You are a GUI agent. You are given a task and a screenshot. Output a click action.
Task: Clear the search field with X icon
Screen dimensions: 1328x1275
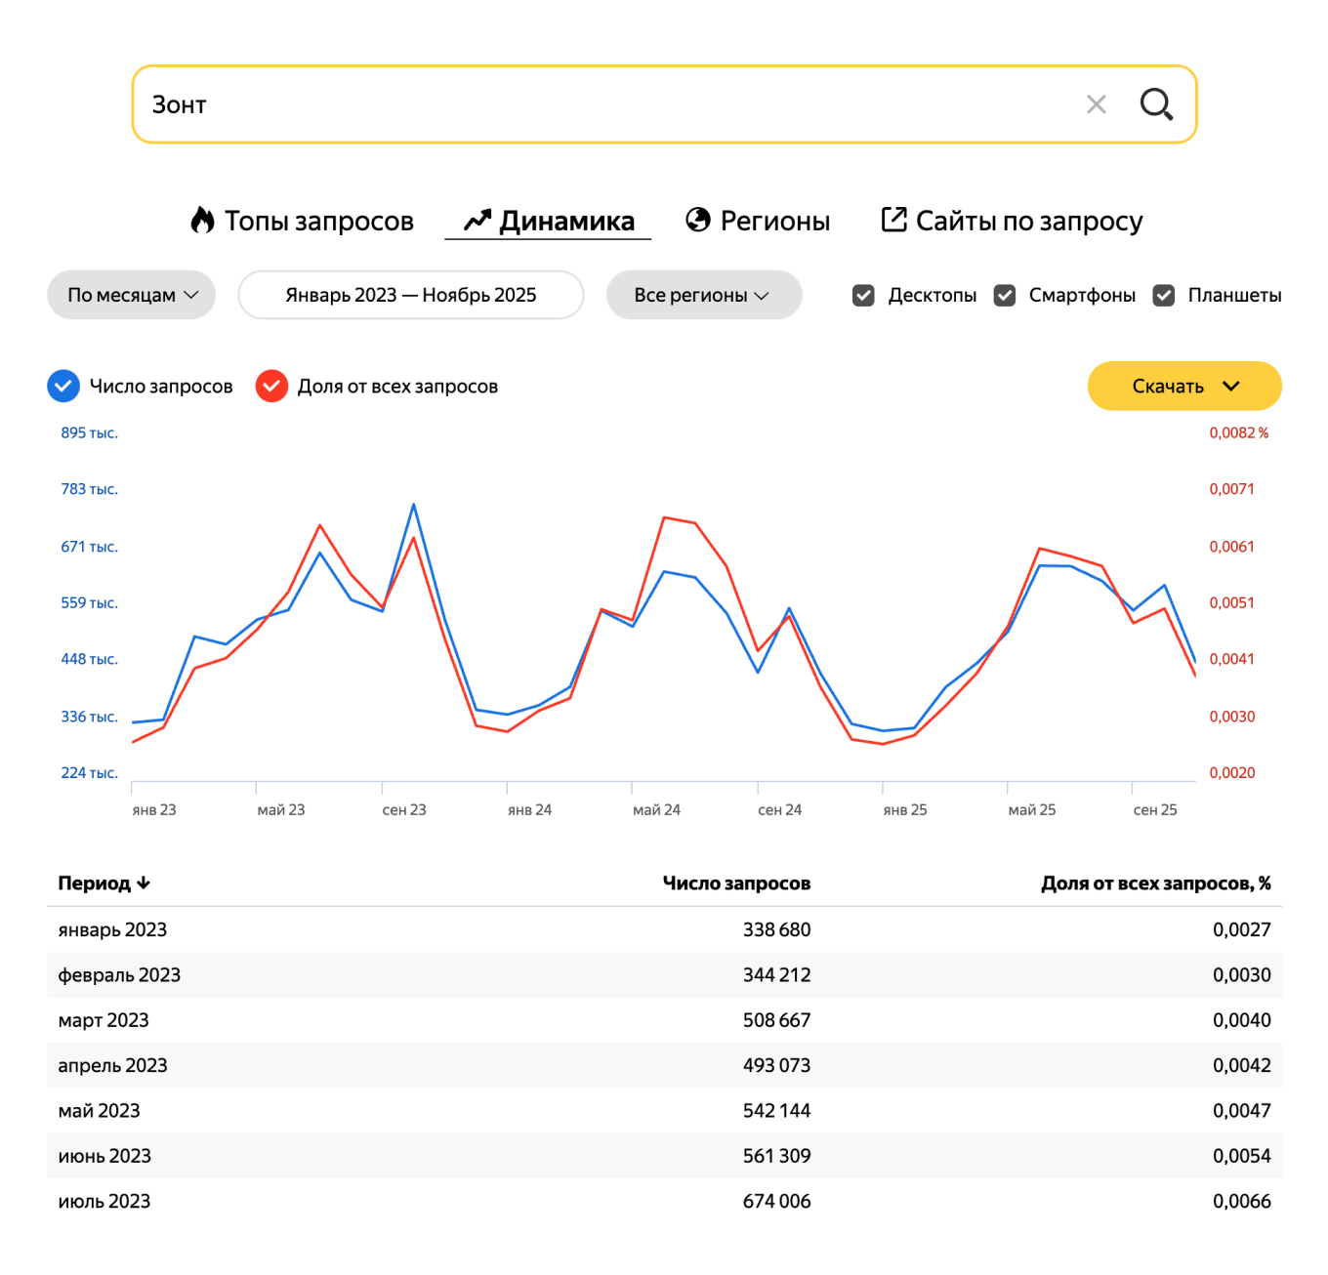(1096, 104)
